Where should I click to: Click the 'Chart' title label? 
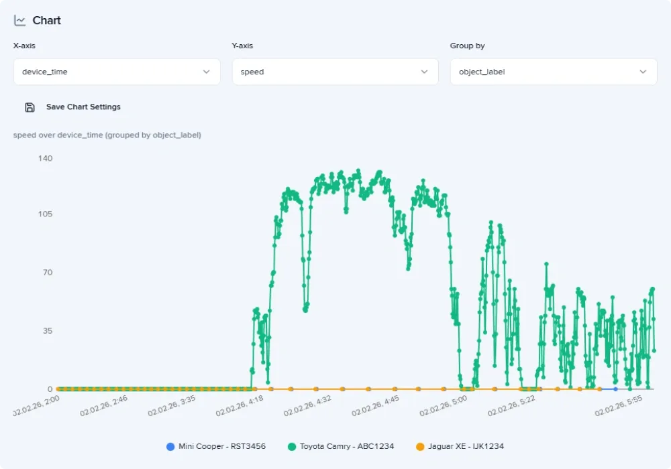[x=48, y=20]
